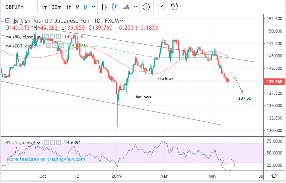Screen dimensions: 286x183
Task: Click the 152.500 price scale label
Action: click(x=275, y=19)
